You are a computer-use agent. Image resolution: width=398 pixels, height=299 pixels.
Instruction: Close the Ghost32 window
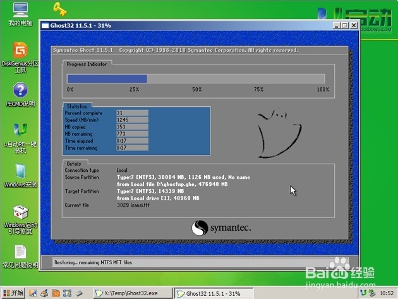(354, 25)
